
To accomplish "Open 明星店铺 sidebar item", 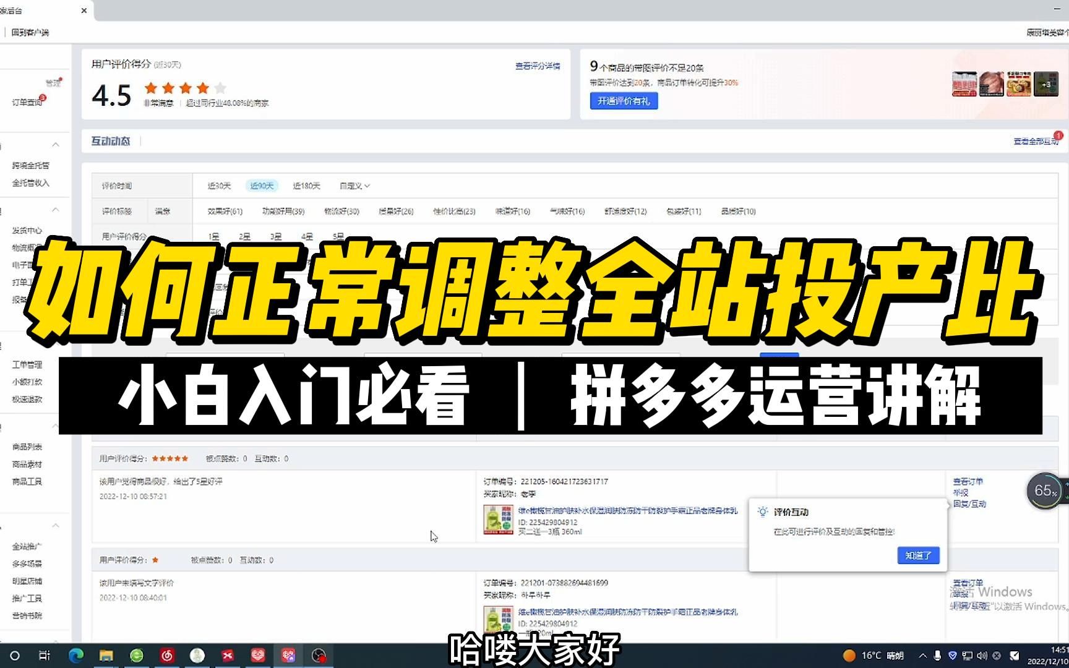I will point(27,581).
